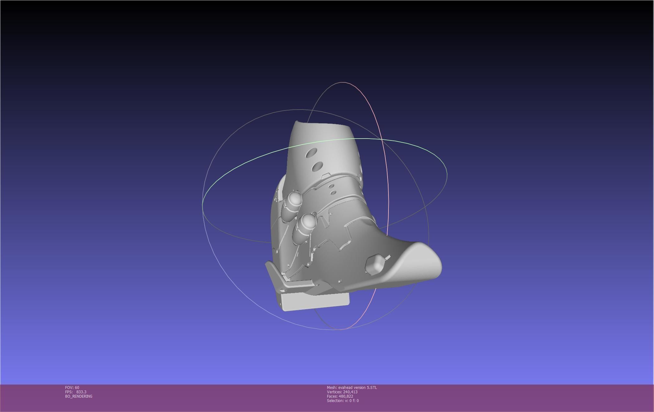
Task: Click the BO_RENDERING status label
Action: pyautogui.click(x=79, y=396)
